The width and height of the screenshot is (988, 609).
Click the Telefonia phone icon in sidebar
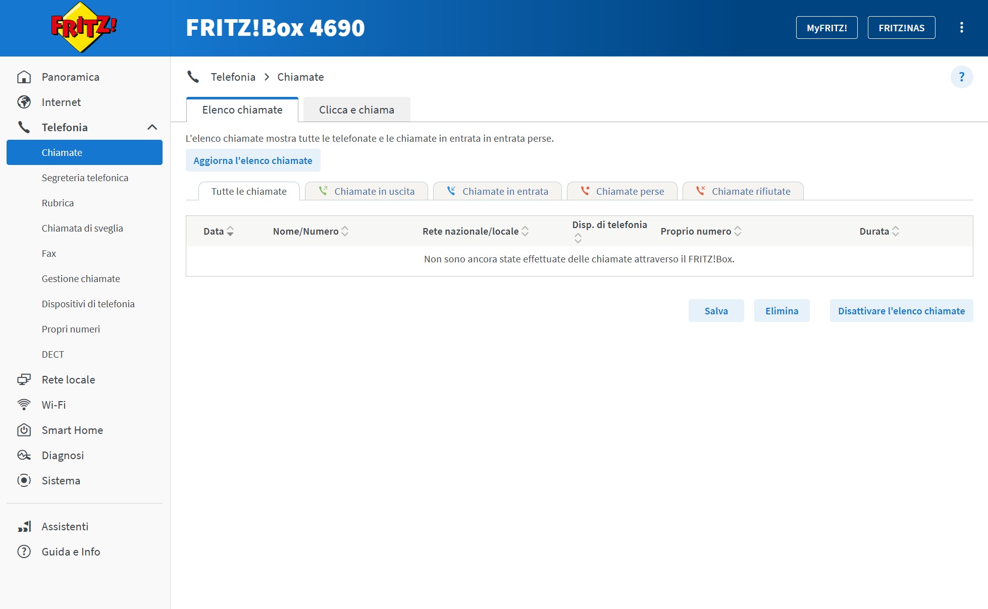[24, 127]
